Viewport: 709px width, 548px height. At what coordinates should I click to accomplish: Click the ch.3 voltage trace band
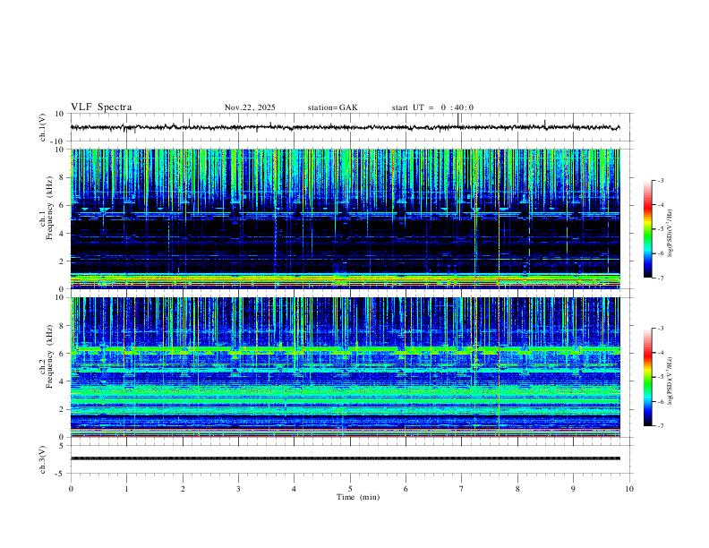(345, 458)
